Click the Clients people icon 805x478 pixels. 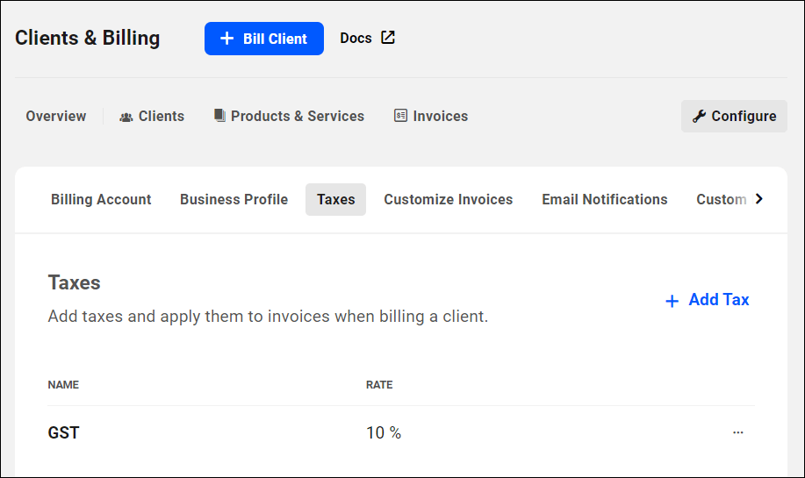click(x=126, y=117)
